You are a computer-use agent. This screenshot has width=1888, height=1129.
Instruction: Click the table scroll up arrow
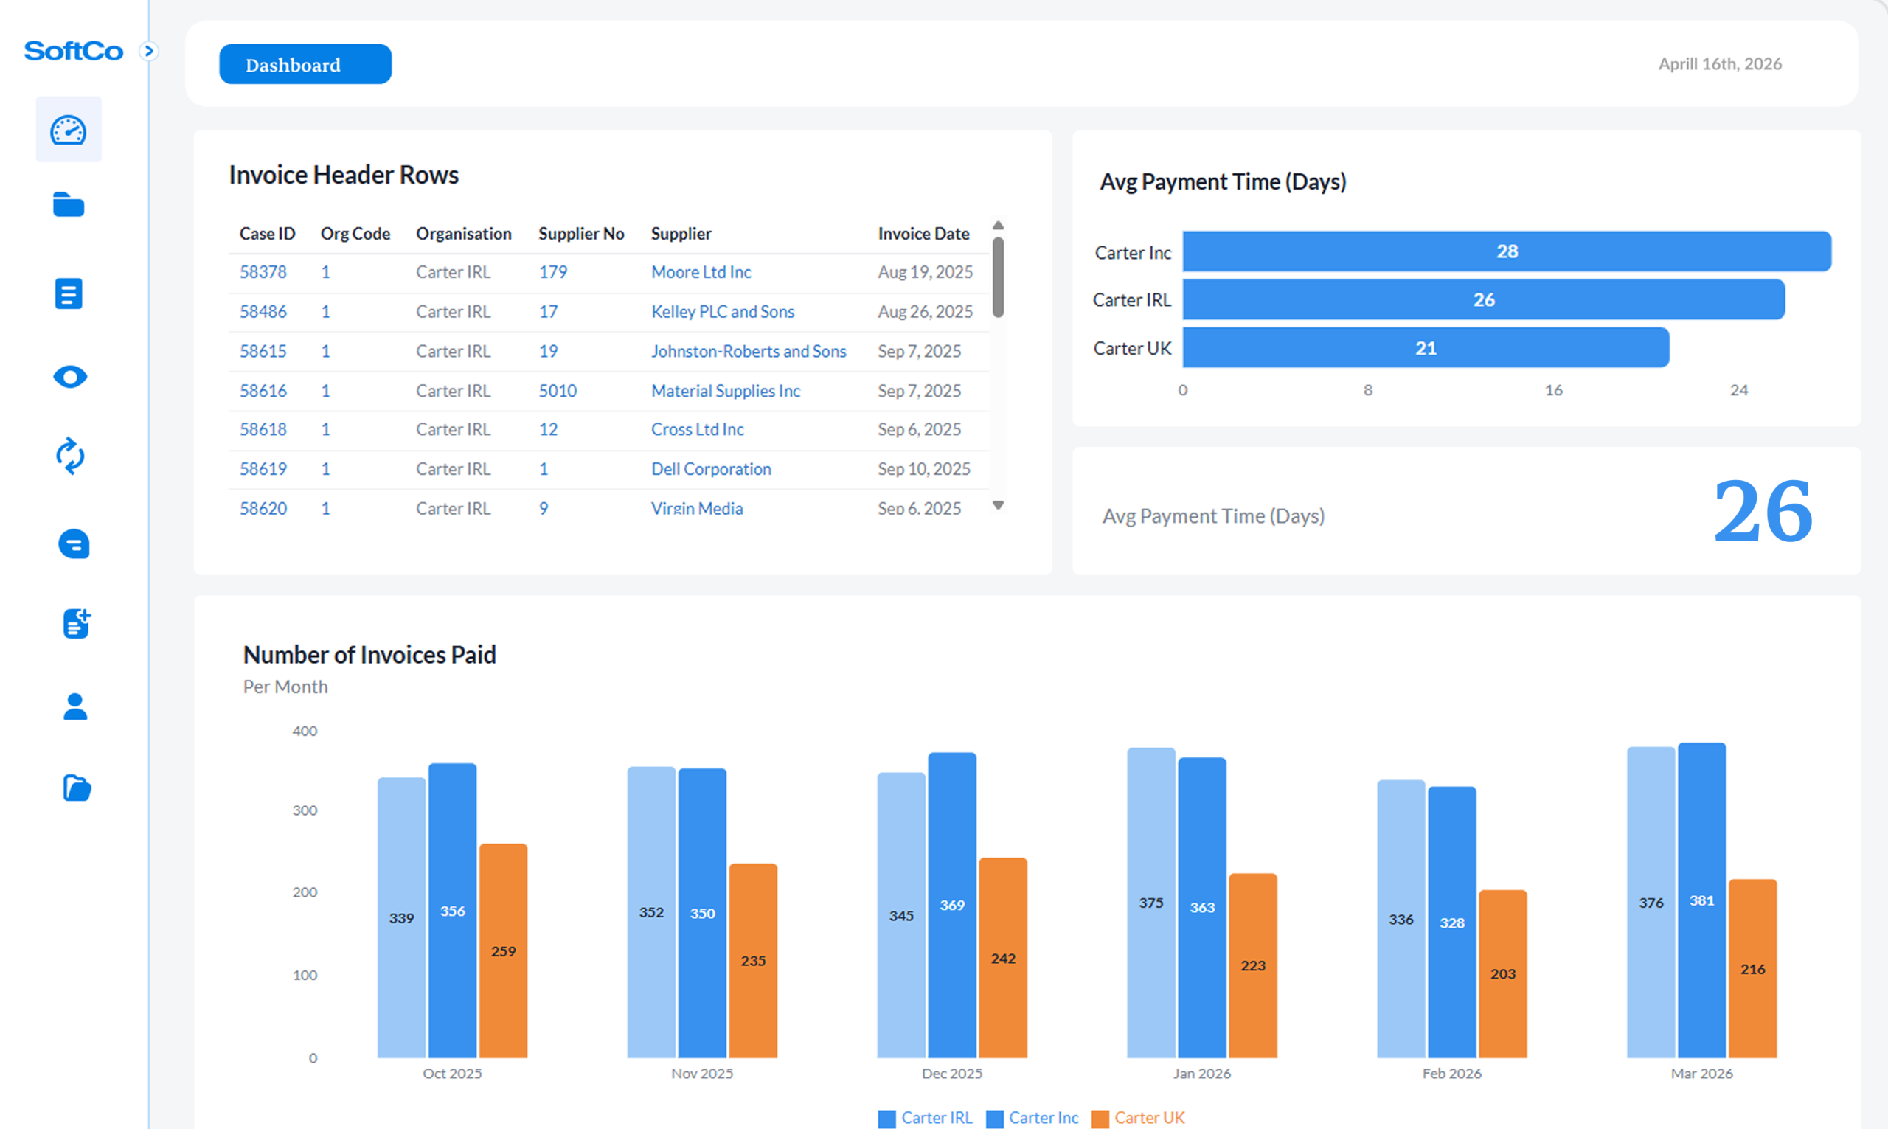(998, 225)
